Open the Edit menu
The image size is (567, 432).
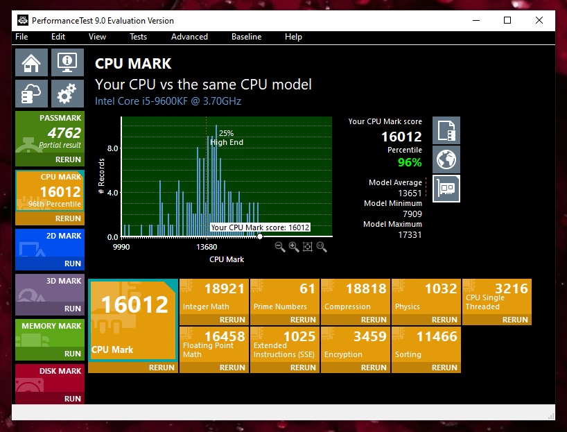(58, 37)
